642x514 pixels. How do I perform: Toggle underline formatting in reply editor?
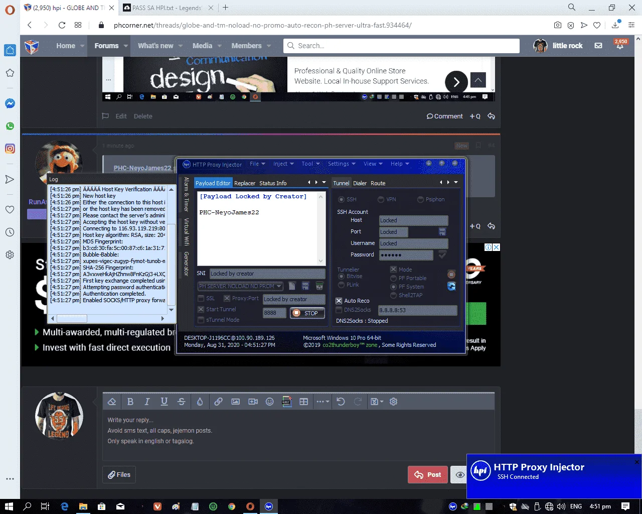(164, 402)
